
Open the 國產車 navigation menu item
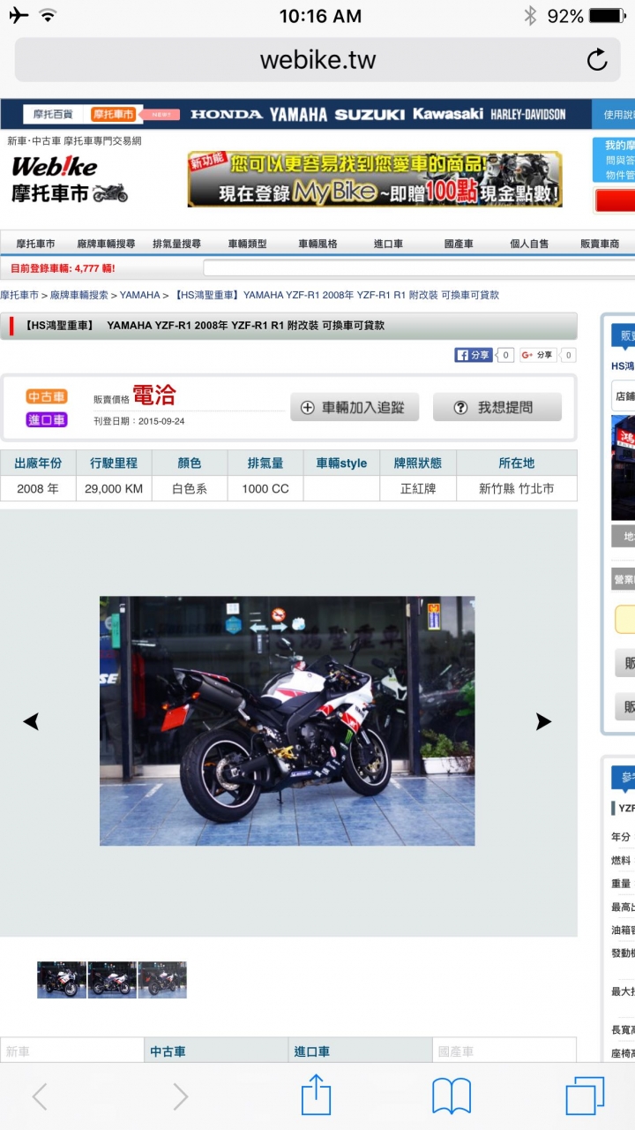click(459, 244)
